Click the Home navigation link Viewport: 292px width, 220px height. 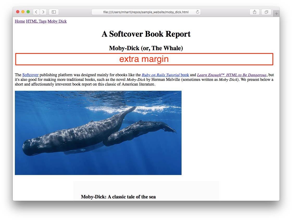pyautogui.click(x=20, y=21)
